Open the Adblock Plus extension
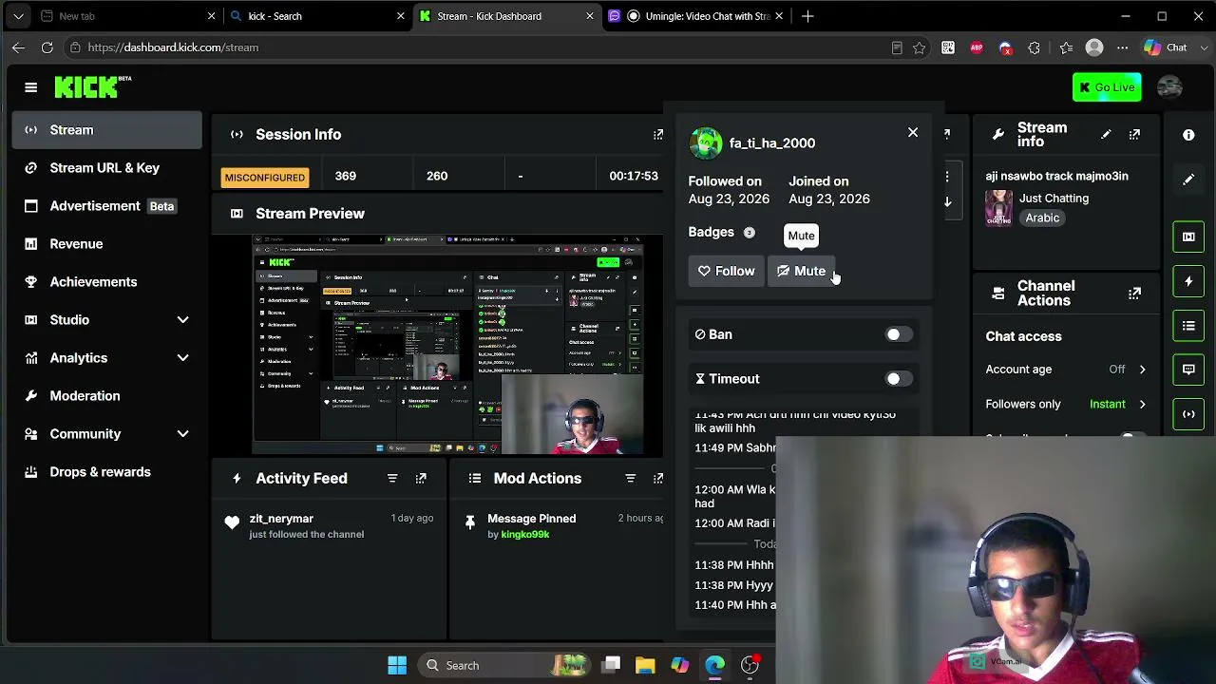Viewport: 1216px width, 684px height. [x=977, y=47]
